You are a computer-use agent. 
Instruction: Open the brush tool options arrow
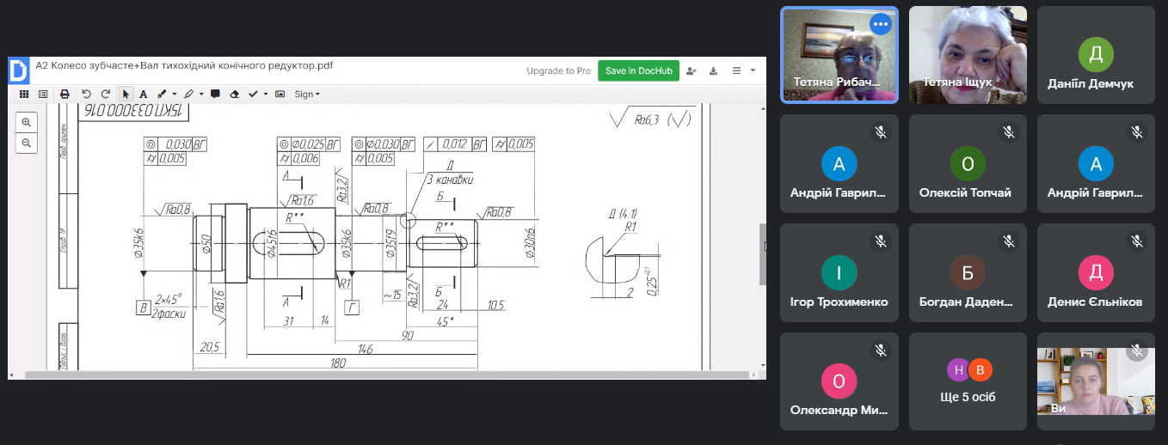(x=175, y=94)
